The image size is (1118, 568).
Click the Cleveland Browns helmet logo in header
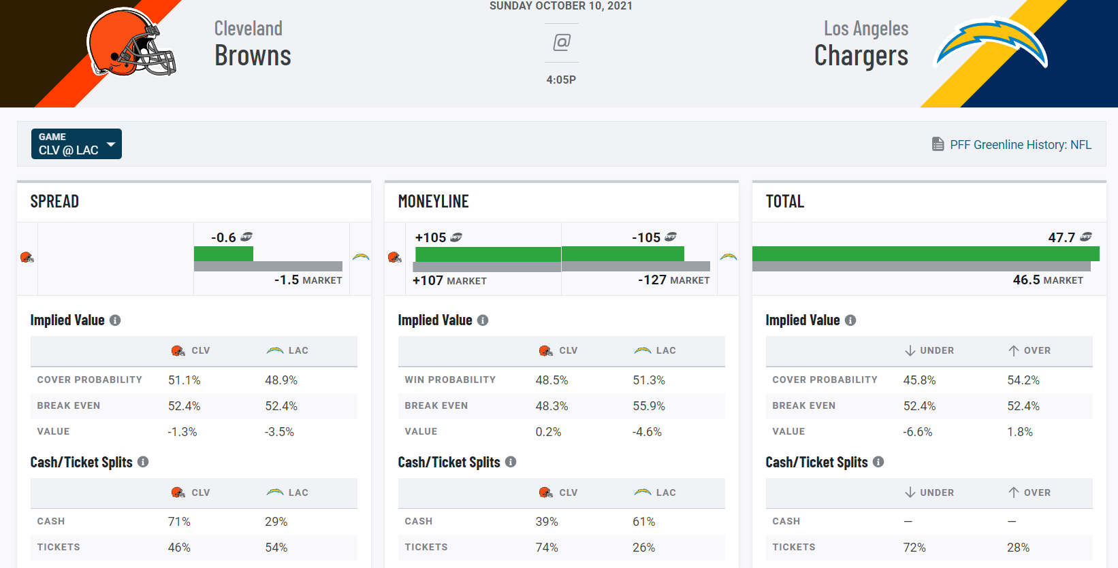point(131,42)
